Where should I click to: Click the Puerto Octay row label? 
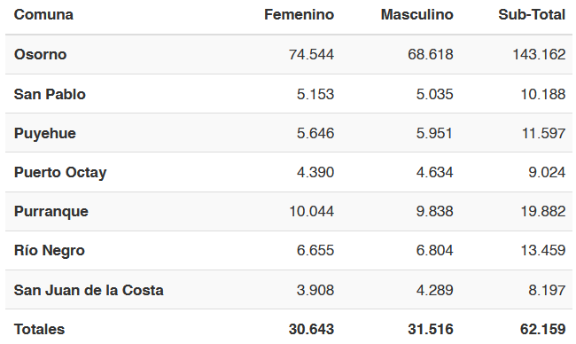click(60, 172)
